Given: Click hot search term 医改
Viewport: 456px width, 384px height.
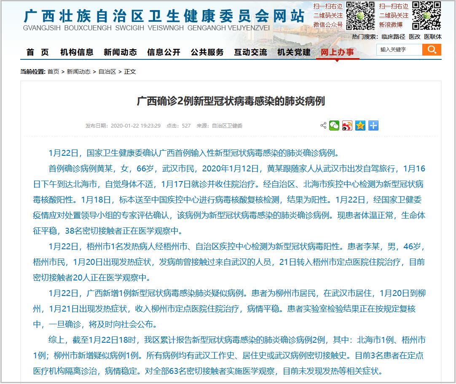Looking at the screenshot, I should 414,37.
